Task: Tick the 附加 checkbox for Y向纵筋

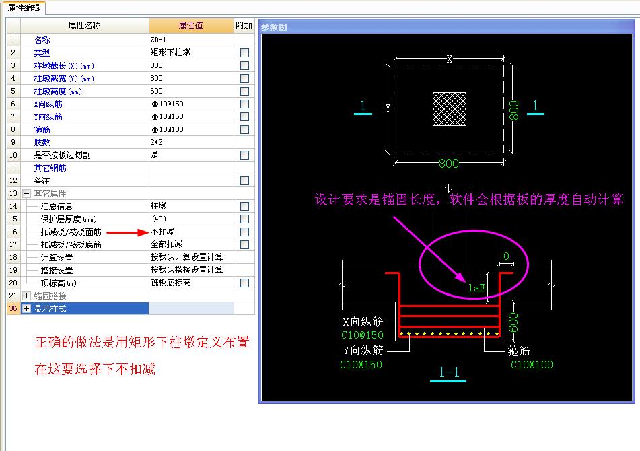Action: click(244, 116)
